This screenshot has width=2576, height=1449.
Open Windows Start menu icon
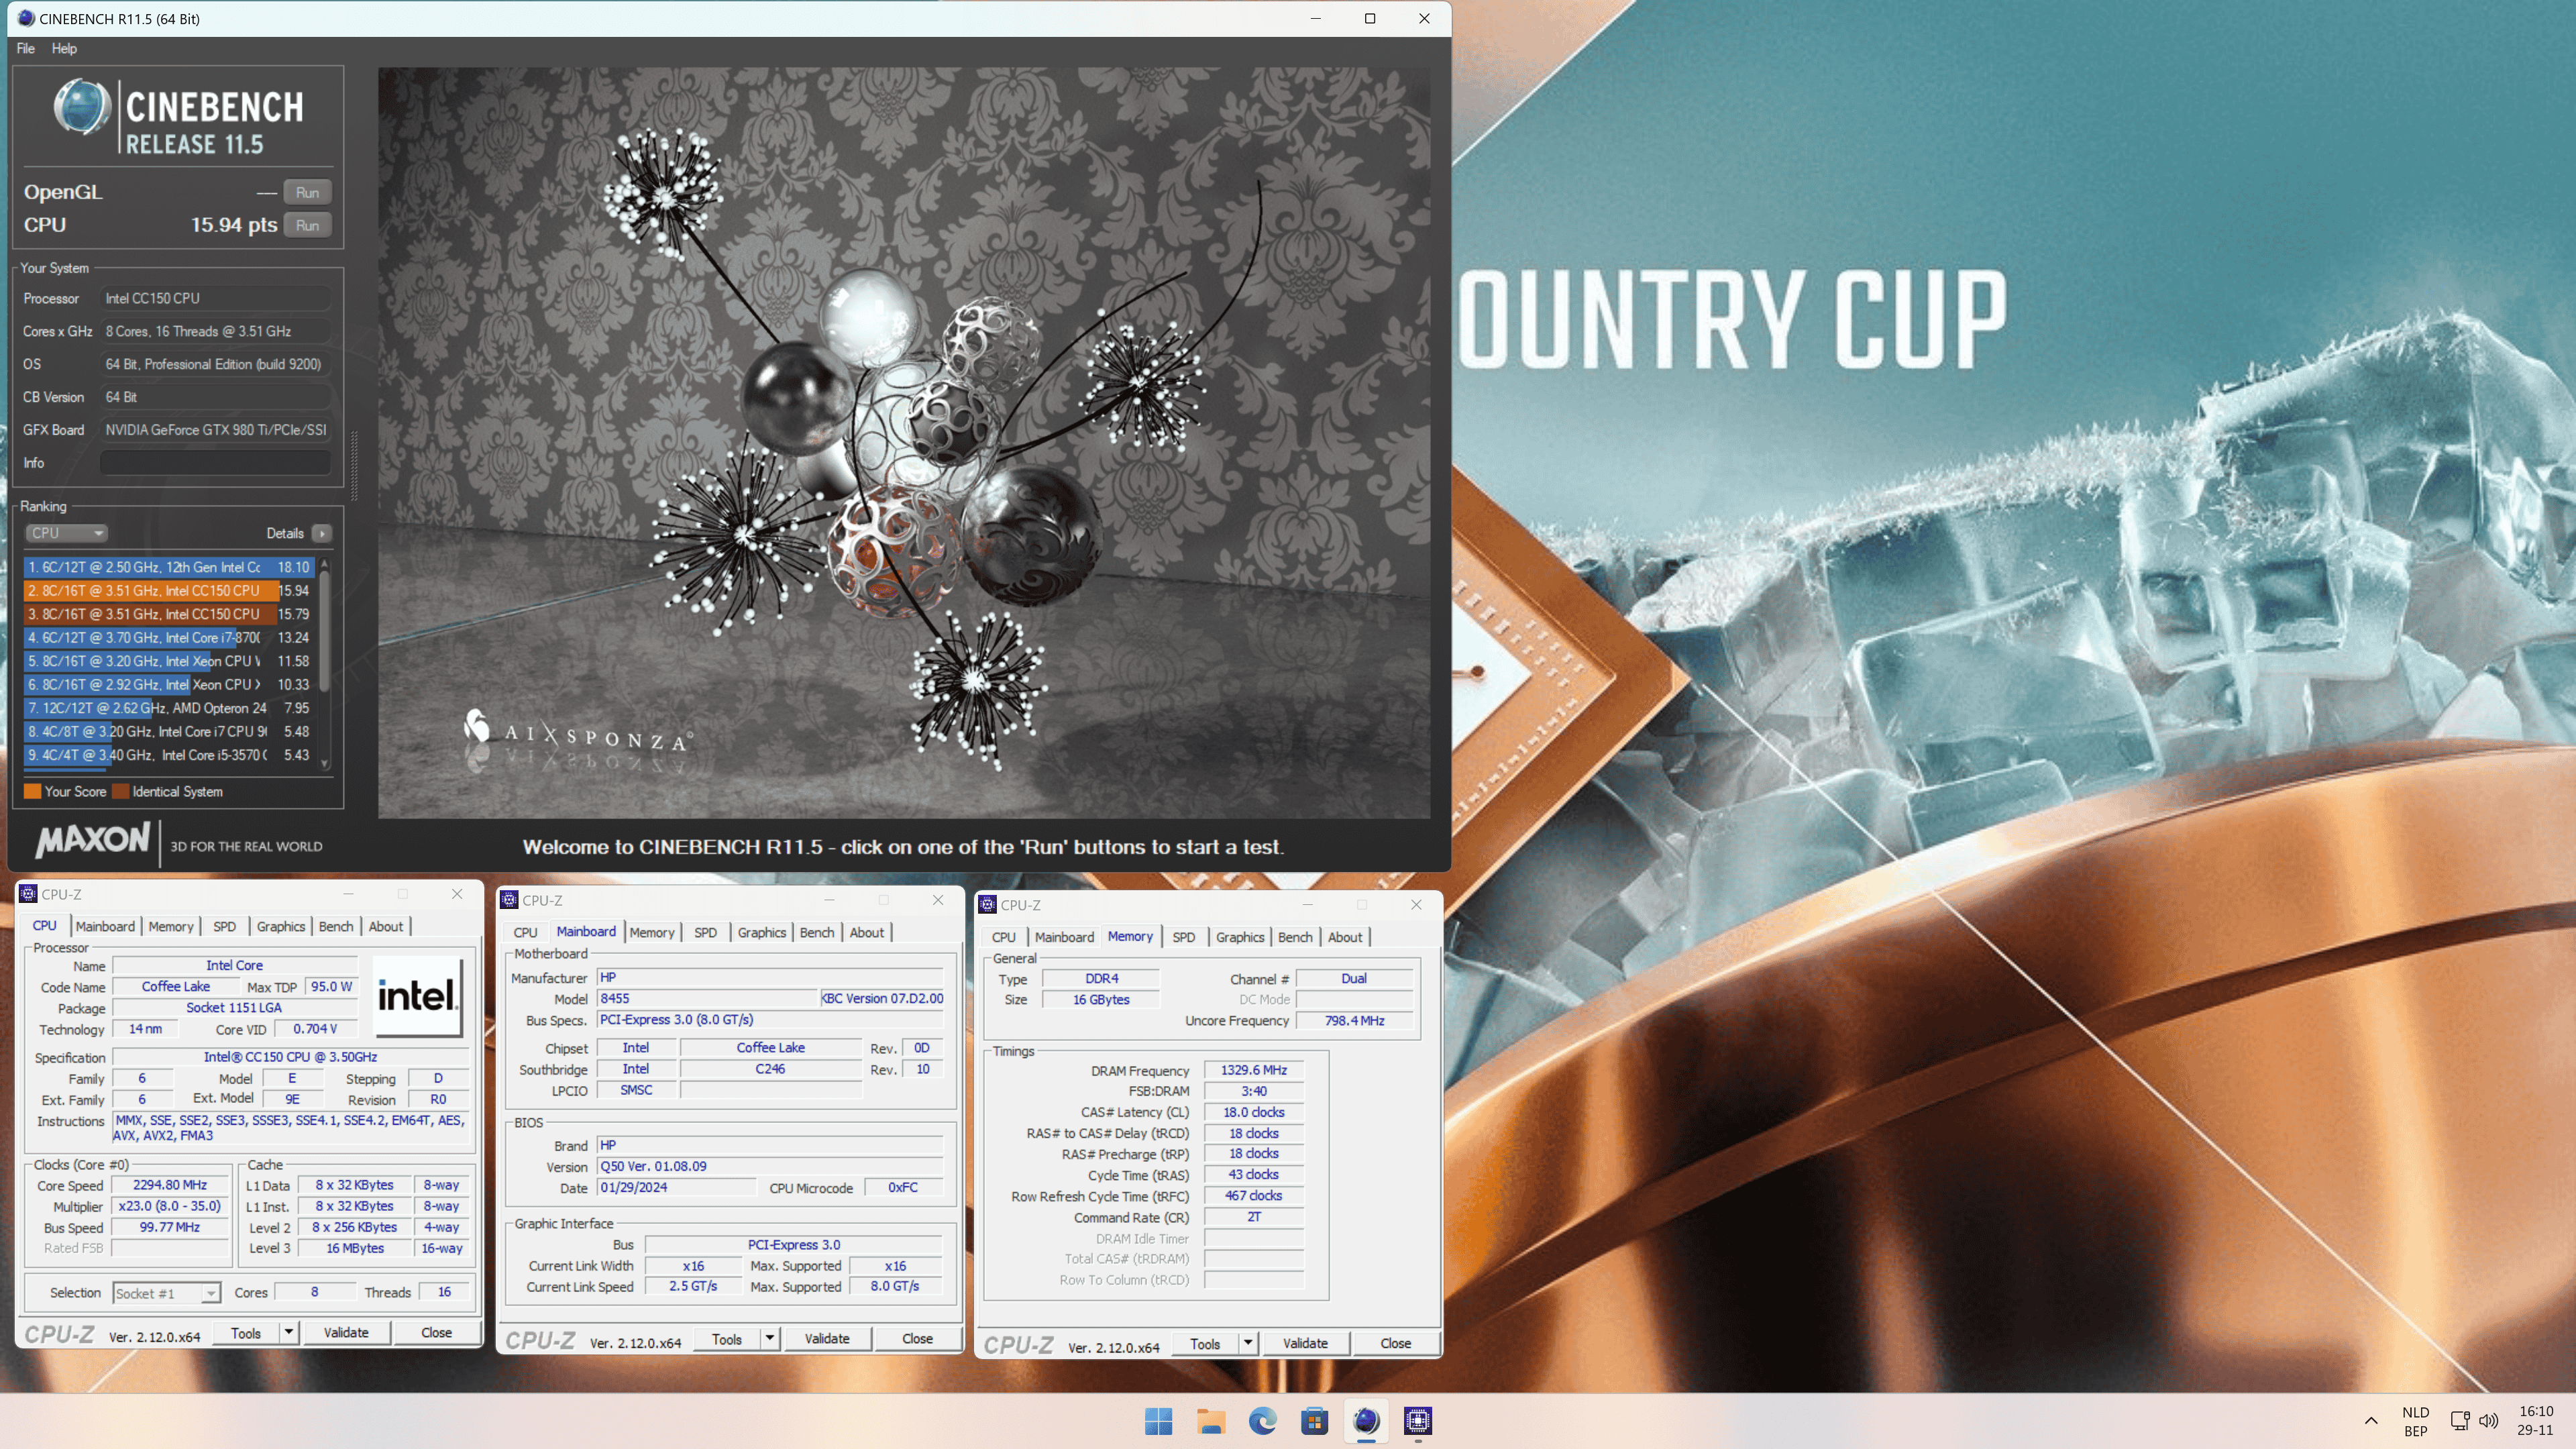pyautogui.click(x=1158, y=1421)
